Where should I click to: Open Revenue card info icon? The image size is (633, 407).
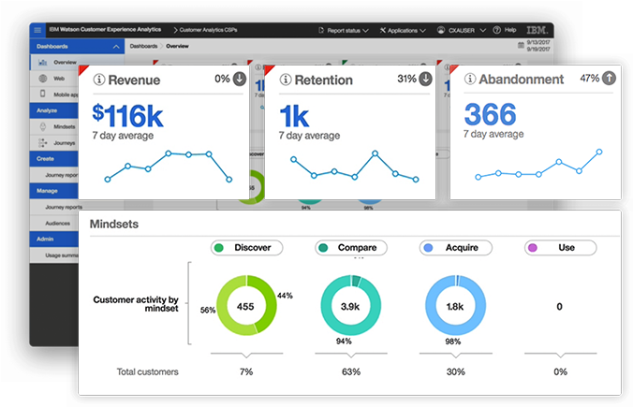[99, 80]
